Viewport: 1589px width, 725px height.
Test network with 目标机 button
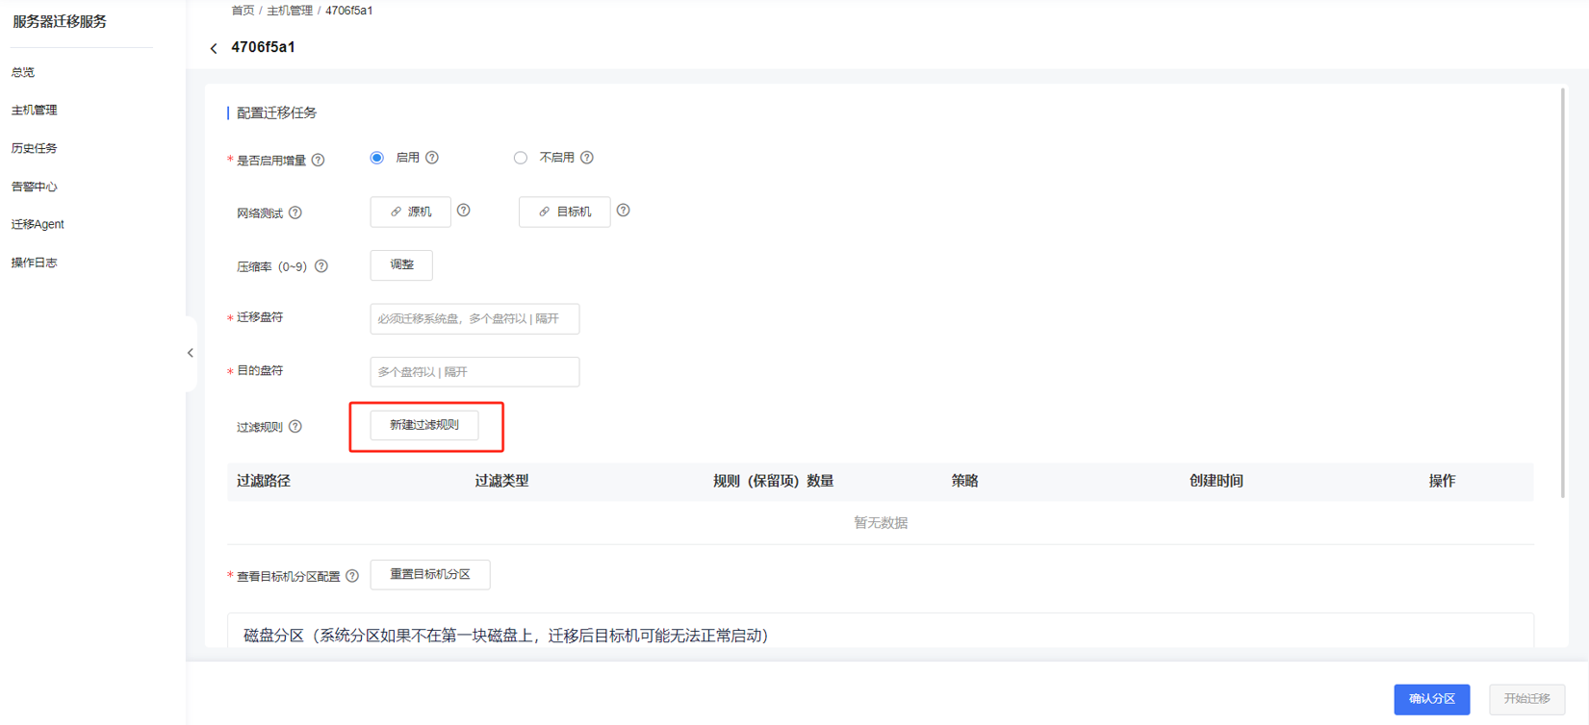[x=565, y=212]
